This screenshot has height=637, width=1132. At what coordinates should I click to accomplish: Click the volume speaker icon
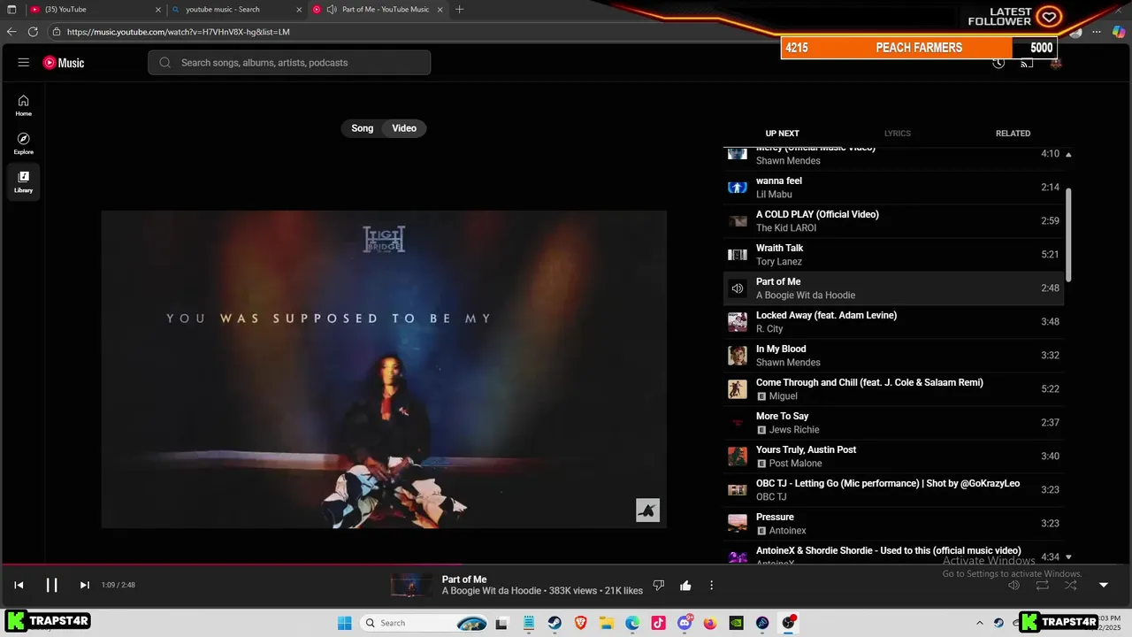[1014, 585]
